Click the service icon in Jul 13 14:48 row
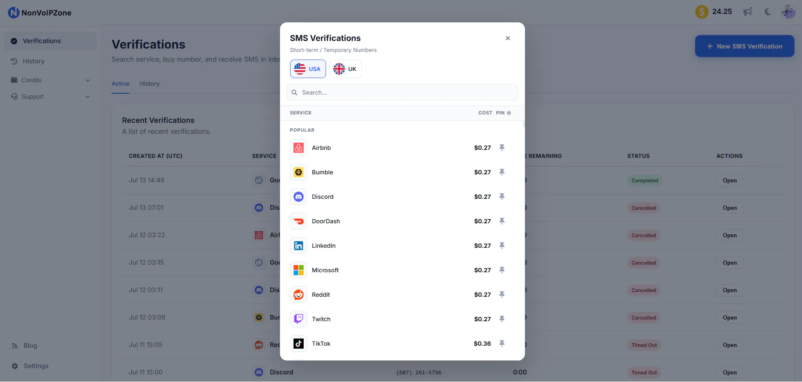 point(259,180)
